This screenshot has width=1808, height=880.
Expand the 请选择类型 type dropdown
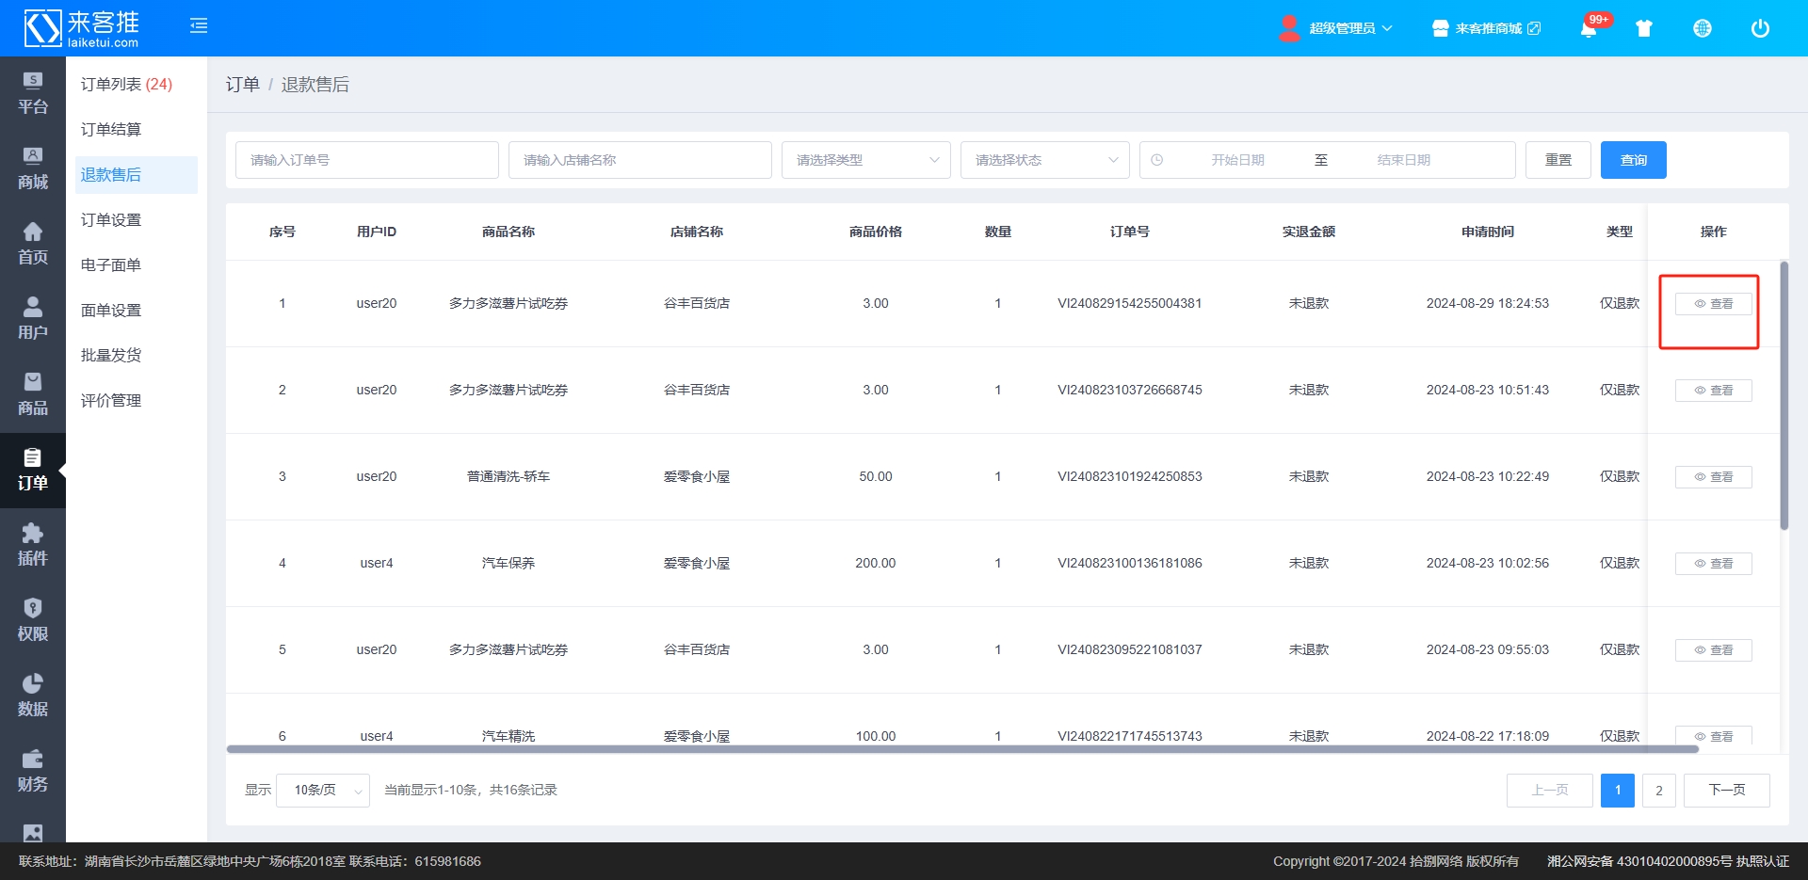click(x=865, y=160)
